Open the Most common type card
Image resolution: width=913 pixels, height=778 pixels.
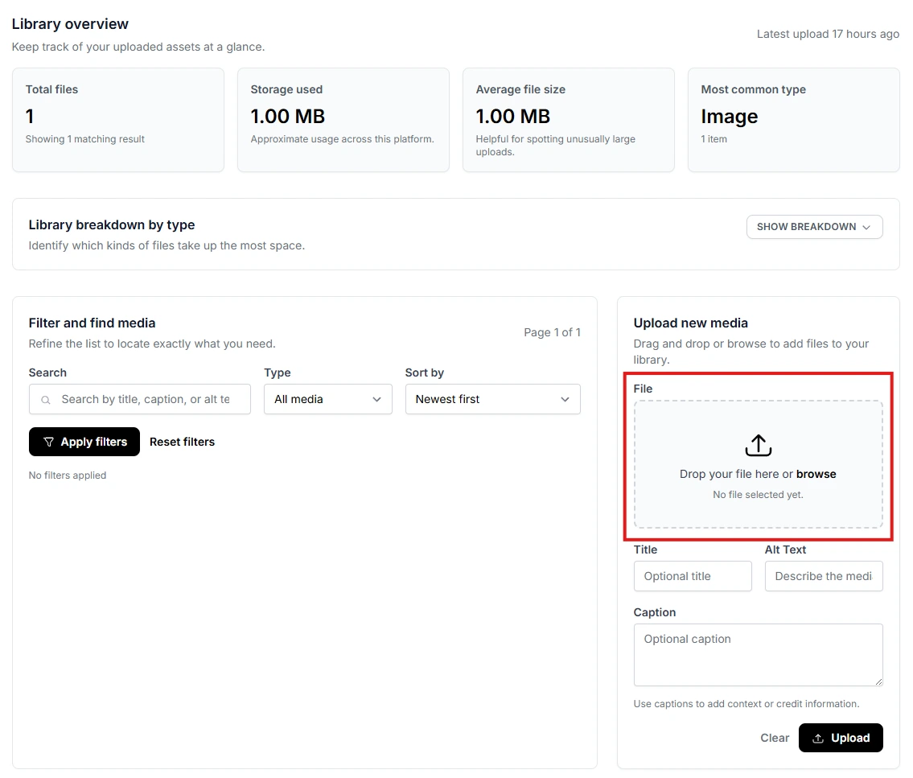(793, 119)
